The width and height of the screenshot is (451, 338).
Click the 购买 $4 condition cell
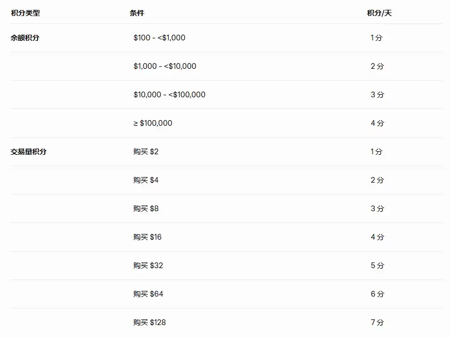tap(146, 180)
